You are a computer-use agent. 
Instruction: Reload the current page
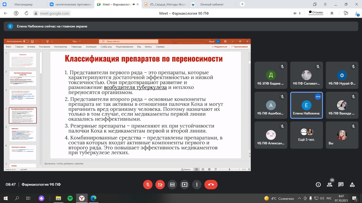click(x=26, y=13)
